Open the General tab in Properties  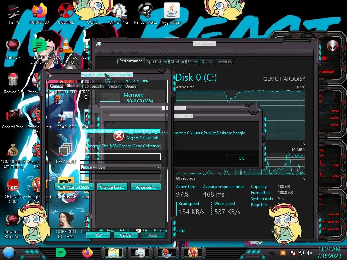(57, 86)
